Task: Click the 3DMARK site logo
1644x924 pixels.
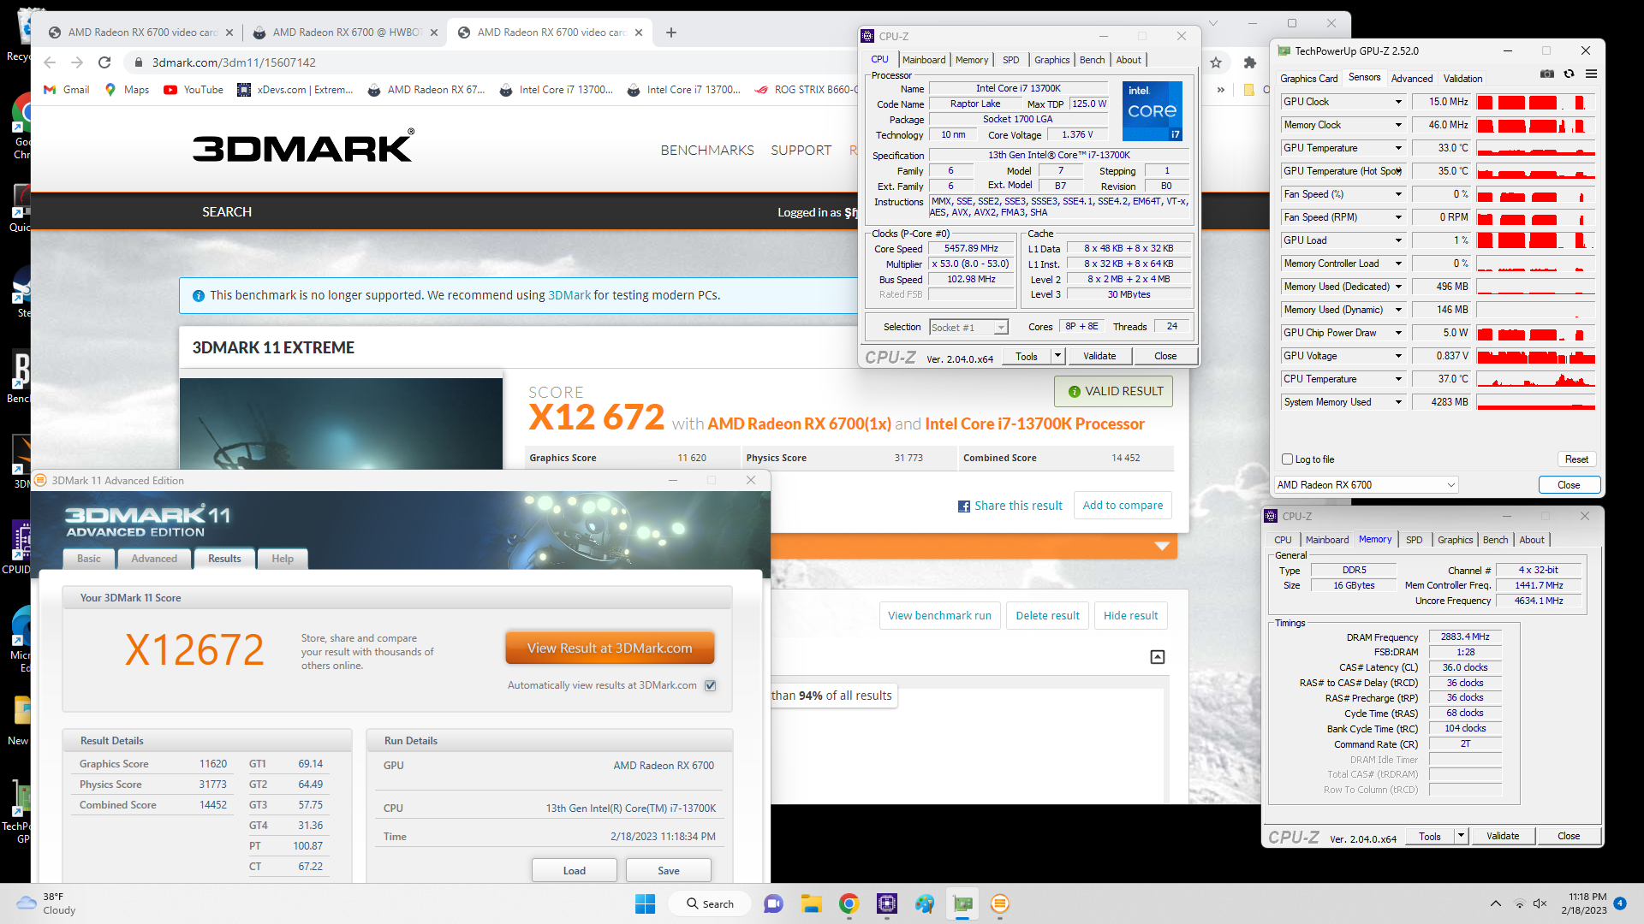Action: pos(303,146)
